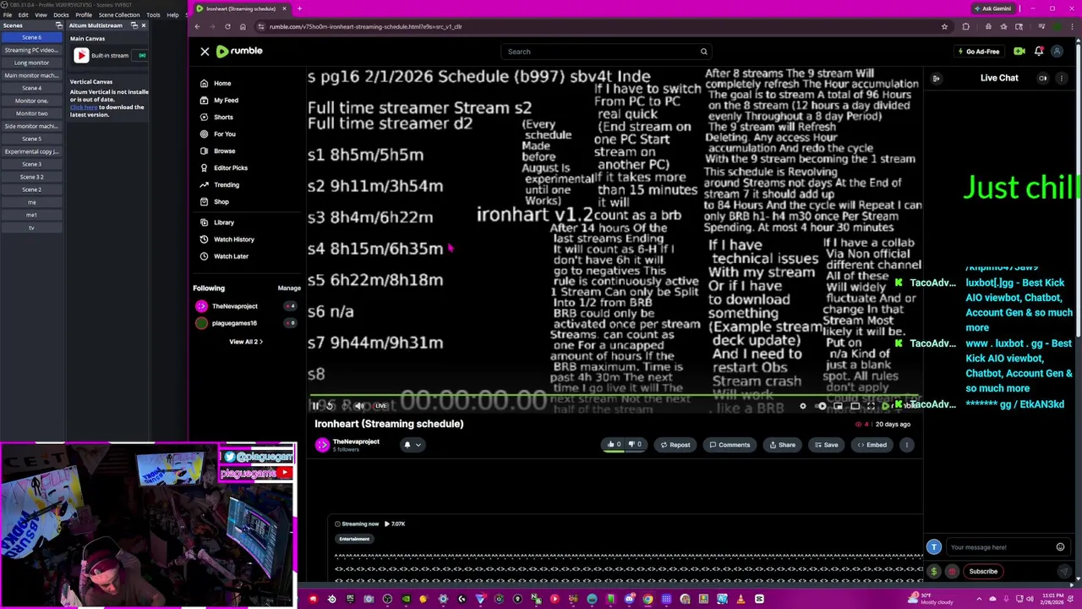Close the Rumble sidebar menu with X
1082x609 pixels.
(x=205, y=52)
